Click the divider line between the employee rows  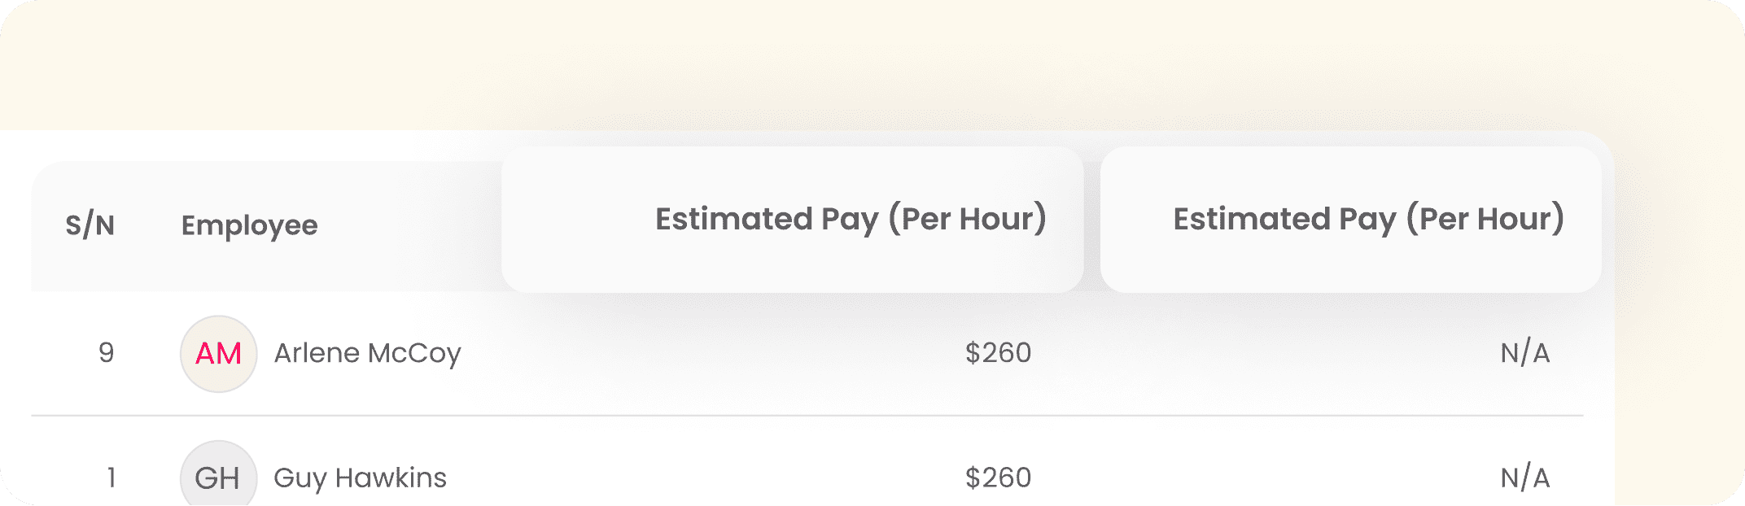[806, 416]
